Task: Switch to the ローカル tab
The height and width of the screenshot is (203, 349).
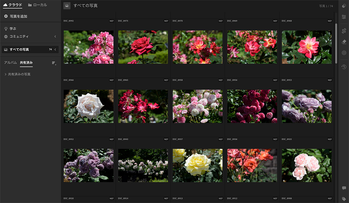Action: point(37,5)
